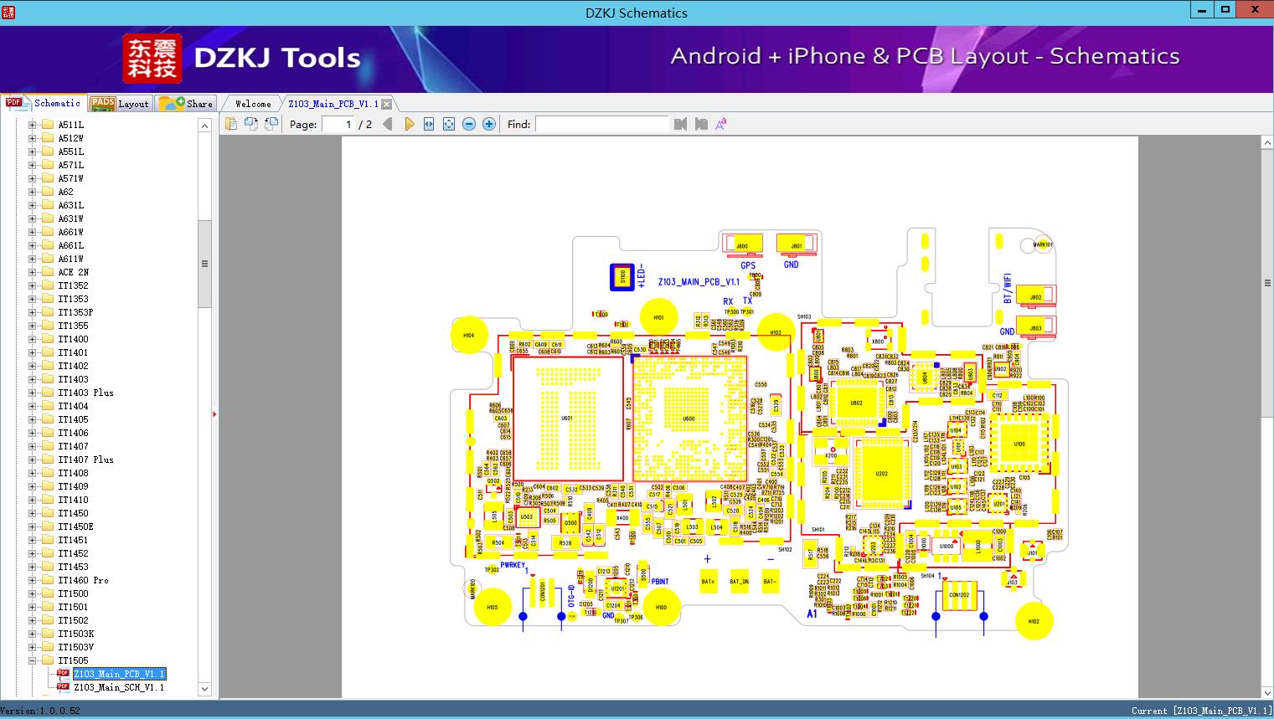Open the Share tab
The width and height of the screenshot is (1274, 719).
click(186, 104)
